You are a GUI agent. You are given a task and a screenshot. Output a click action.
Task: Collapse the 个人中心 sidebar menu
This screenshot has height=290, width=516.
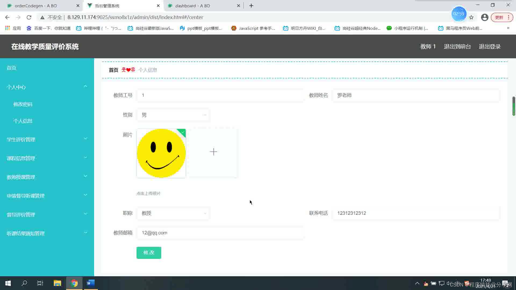tap(47, 87)
